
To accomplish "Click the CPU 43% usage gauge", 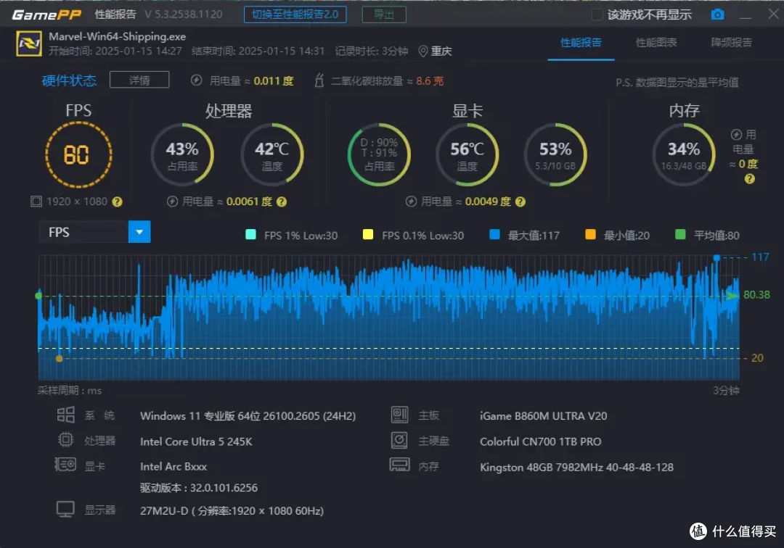I will (x=182, y=154).
